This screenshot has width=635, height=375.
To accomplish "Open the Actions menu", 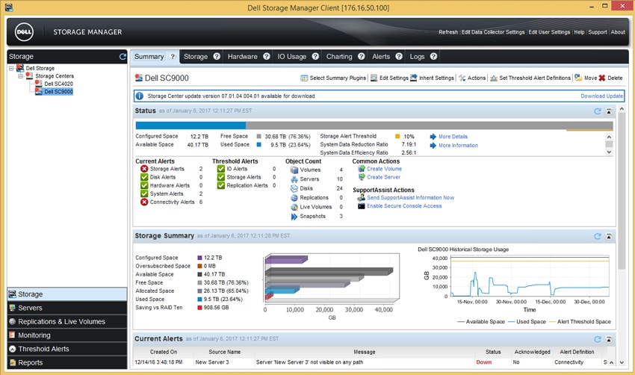I will [472, 78].
